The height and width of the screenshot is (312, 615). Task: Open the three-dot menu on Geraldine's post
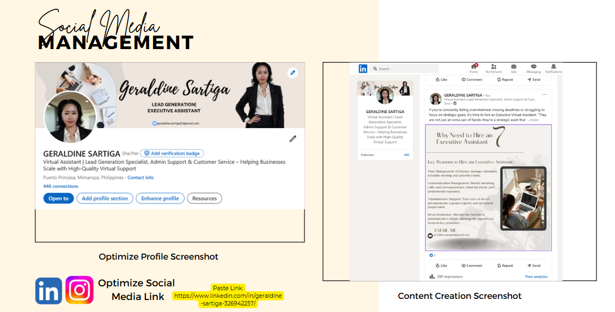[544, 95]
